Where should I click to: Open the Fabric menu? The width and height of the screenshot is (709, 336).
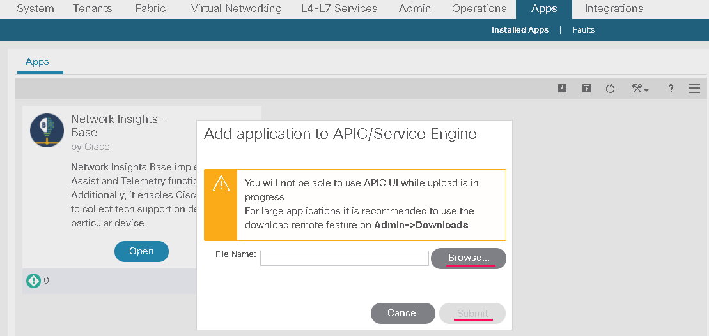151,8
